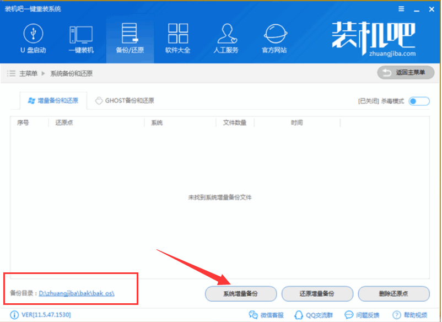Viewport: 442px width, 322px height.
Task: Click 系统增量备份 to start incremental backup
Action: click(240, 294)
